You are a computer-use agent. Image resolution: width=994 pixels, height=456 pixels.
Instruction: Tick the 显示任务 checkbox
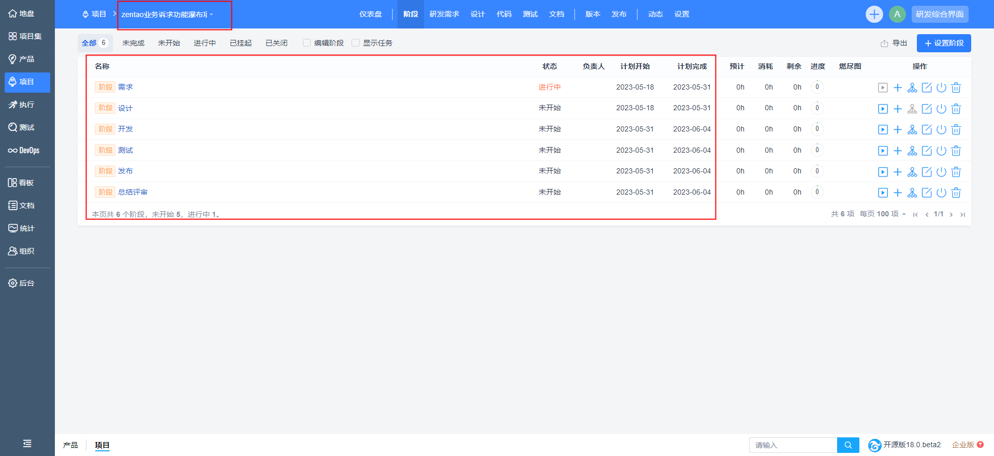coord(356,43)
